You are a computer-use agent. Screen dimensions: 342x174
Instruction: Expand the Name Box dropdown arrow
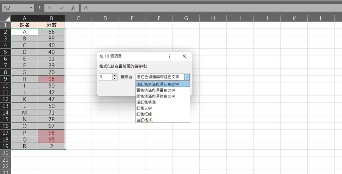(31, 7)
